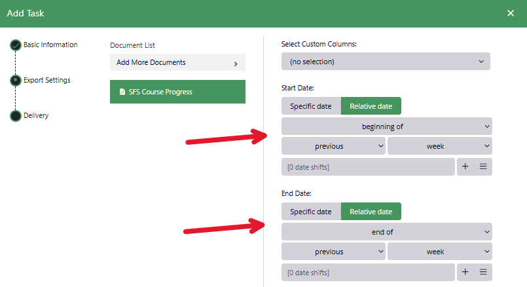Image resolution: width=527 pixels, height=287 pixels.
Task: Select Relative date for End Date
Action: click(371, 212)
